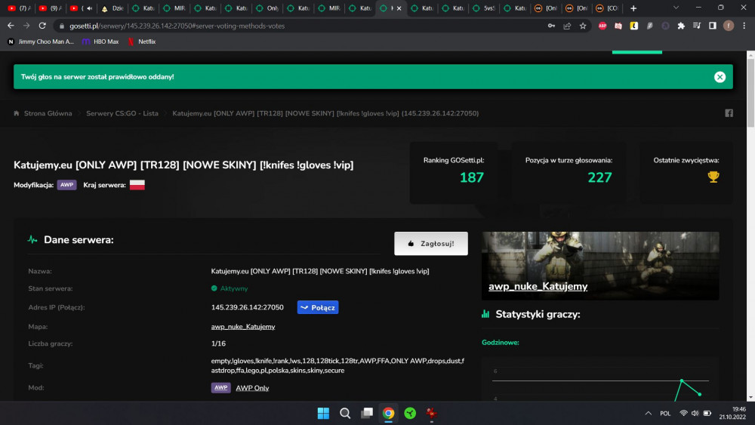
Task: Click the share page icon in address bar
Action: click(567, 26)
